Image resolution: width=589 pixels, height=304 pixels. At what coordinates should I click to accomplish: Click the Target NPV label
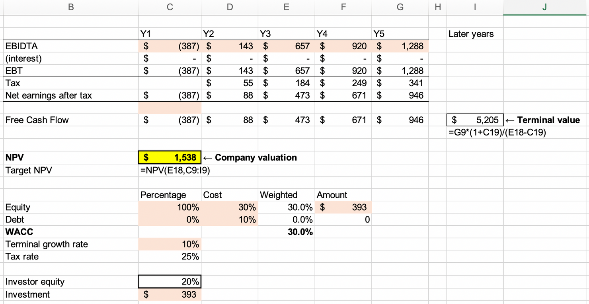coord(29,170)
